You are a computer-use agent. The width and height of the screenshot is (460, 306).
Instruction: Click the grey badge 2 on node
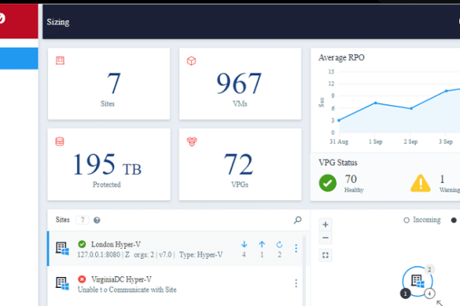[x=429, y=269]
